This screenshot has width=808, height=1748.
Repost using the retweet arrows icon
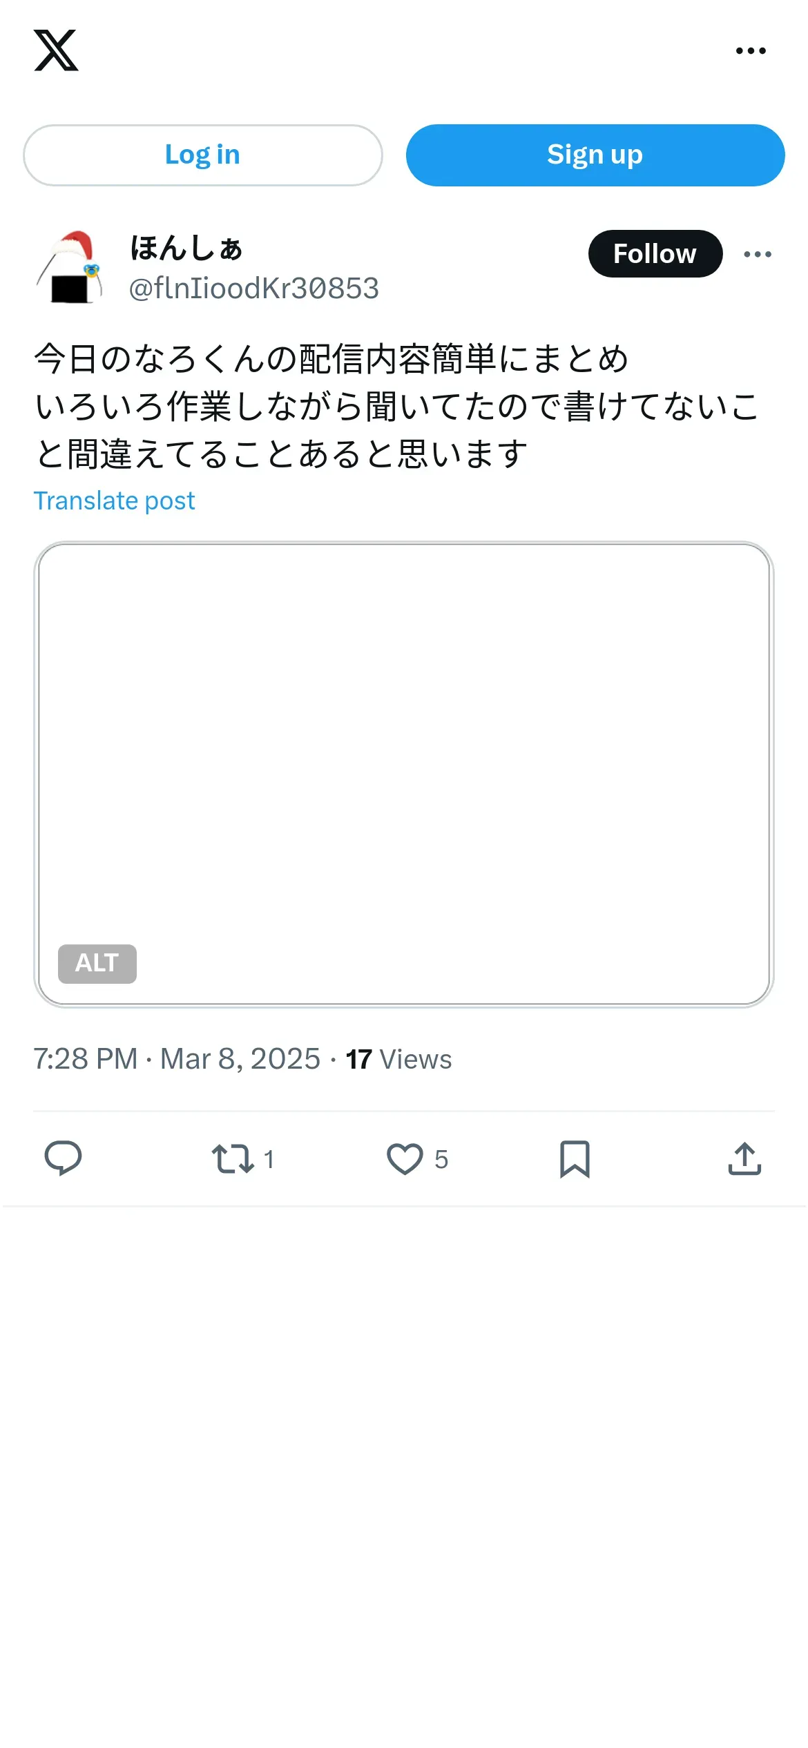click(232, 1158)
